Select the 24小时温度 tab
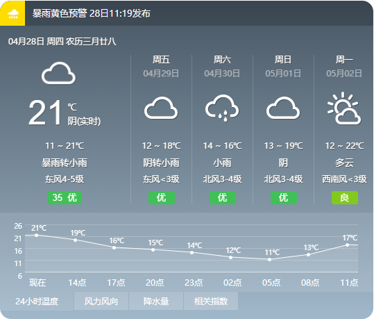This screenshot has width=374, height=319. (37, 301)
